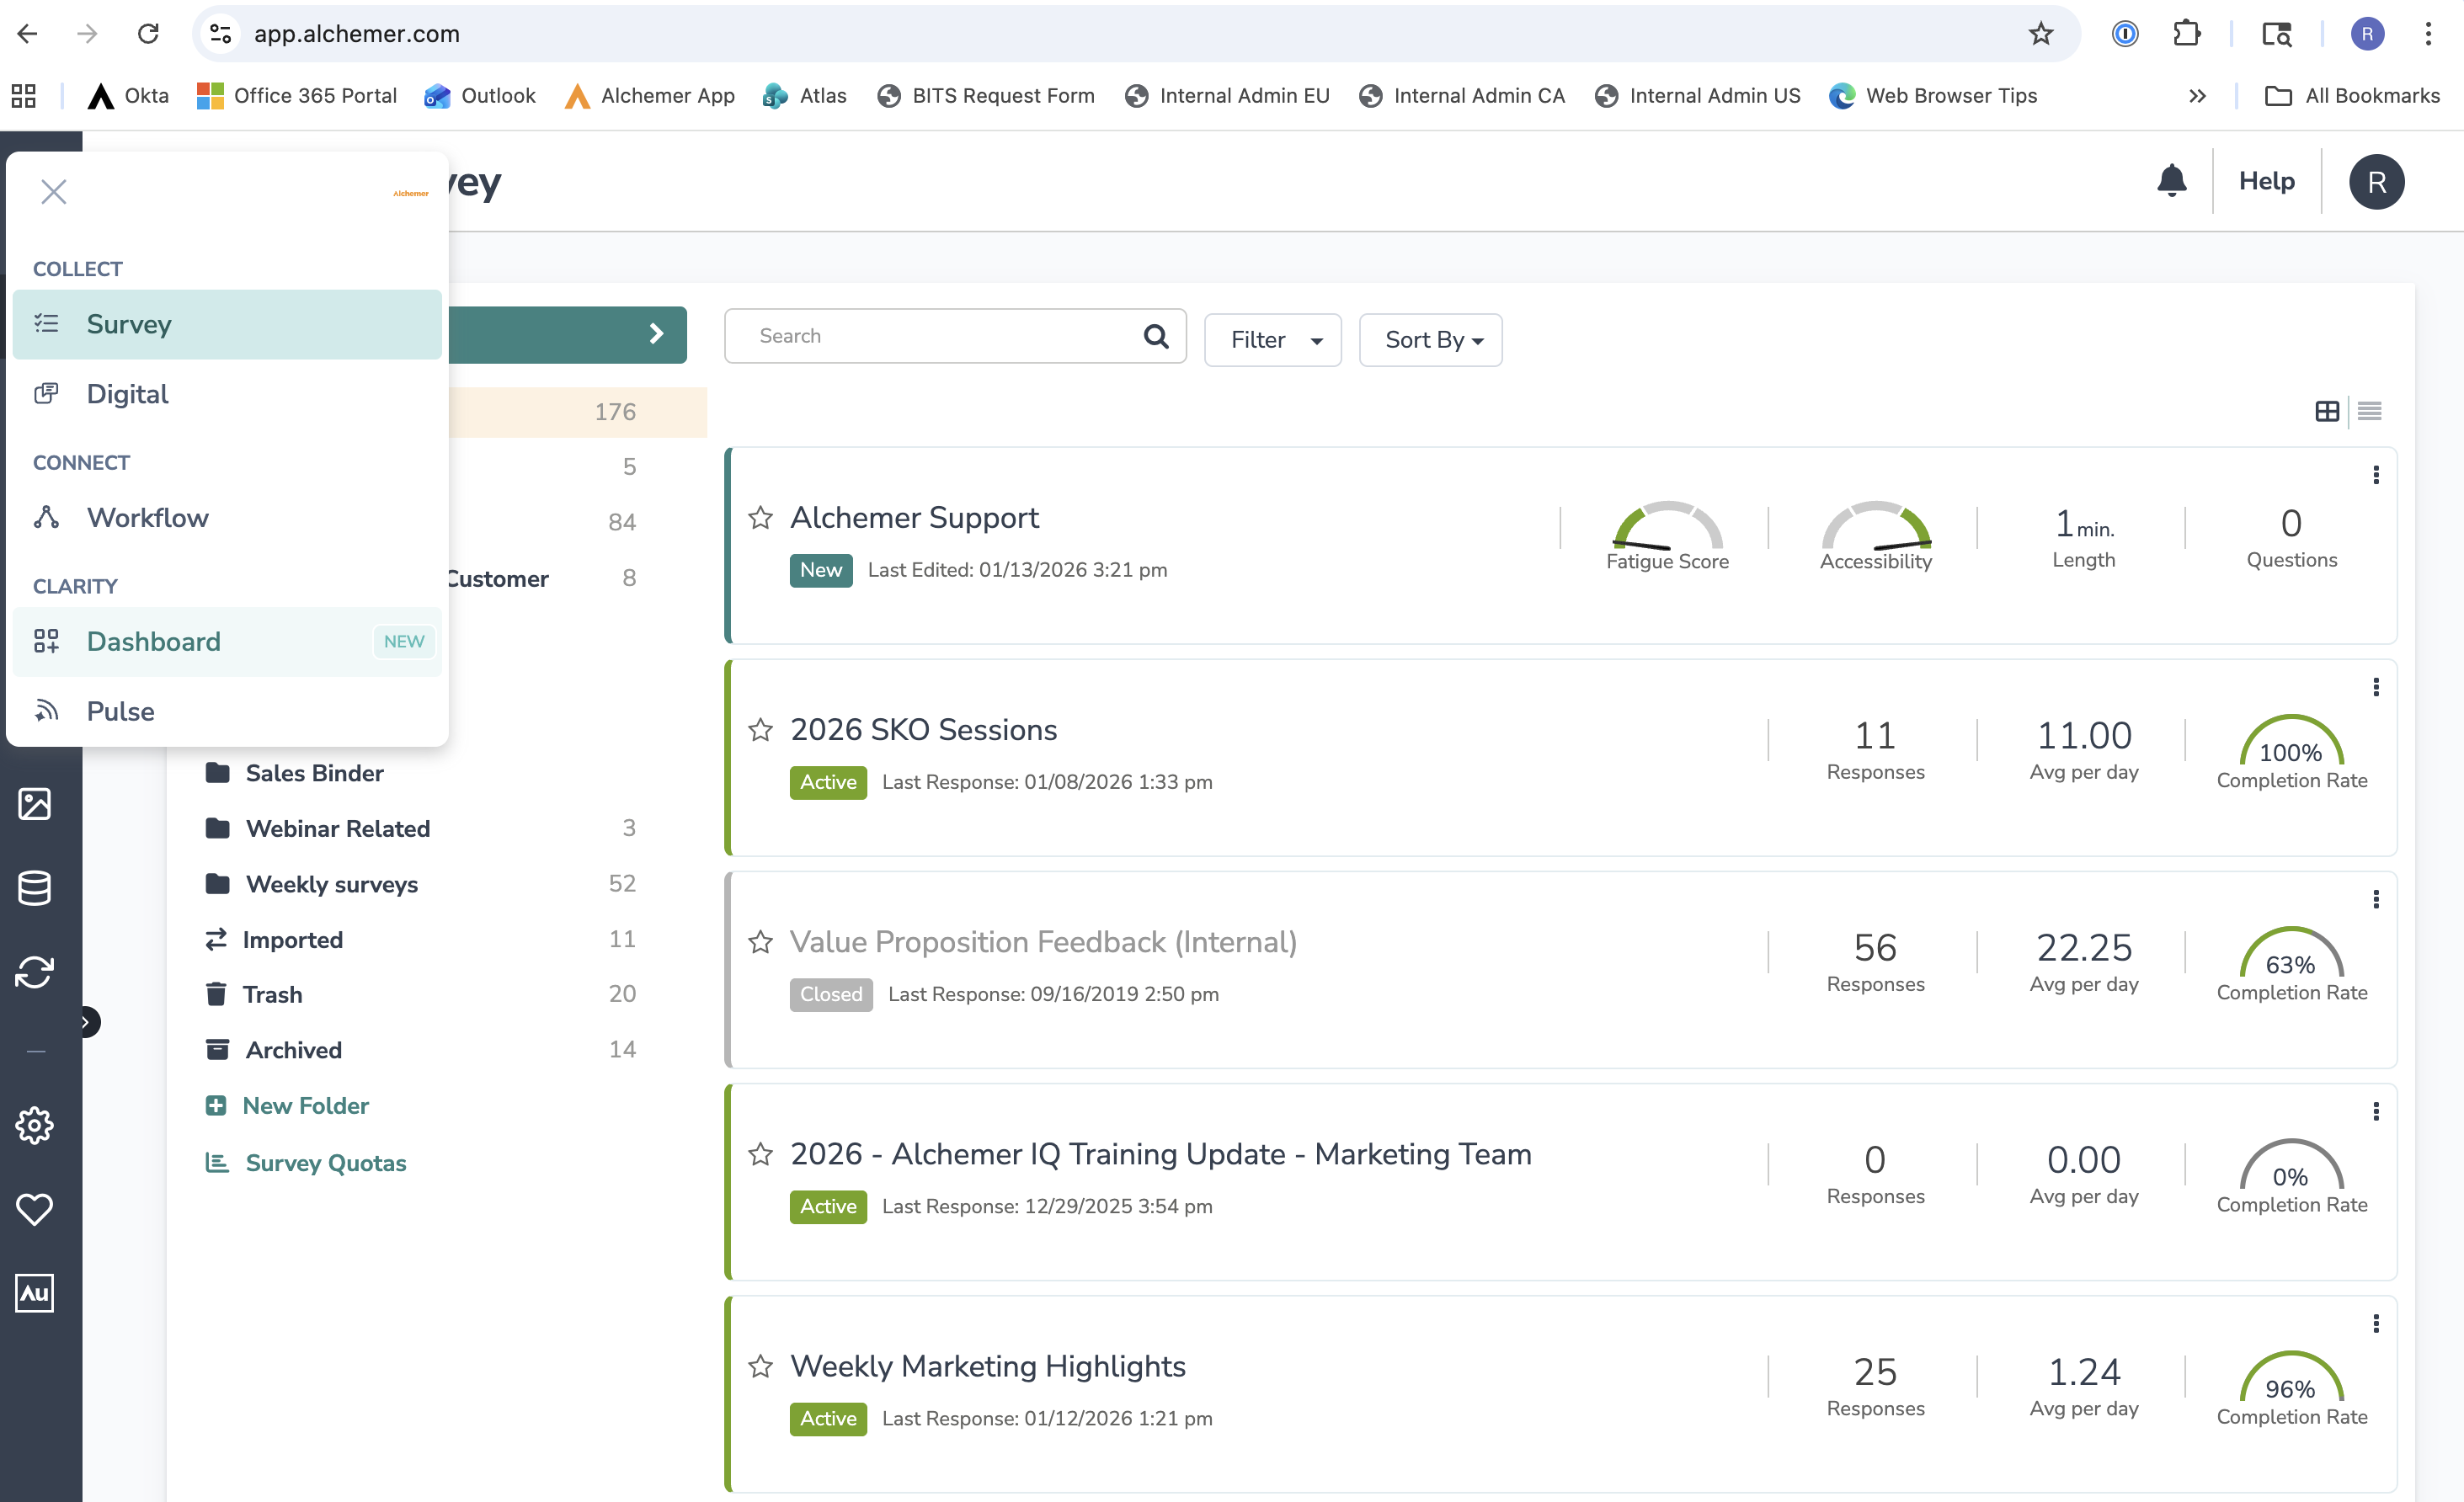Click into the survey Search field
The height and width of the screenshot is (1502, 2464).
[x=940, y=336]
